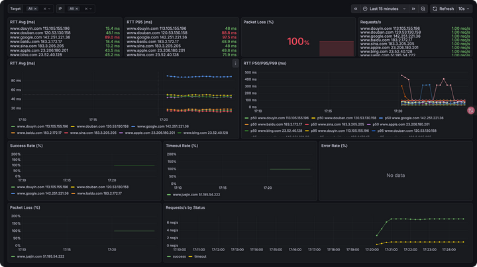
Task: Open the RTT Avg panel three-dot menu
Action: coord(235,64)
